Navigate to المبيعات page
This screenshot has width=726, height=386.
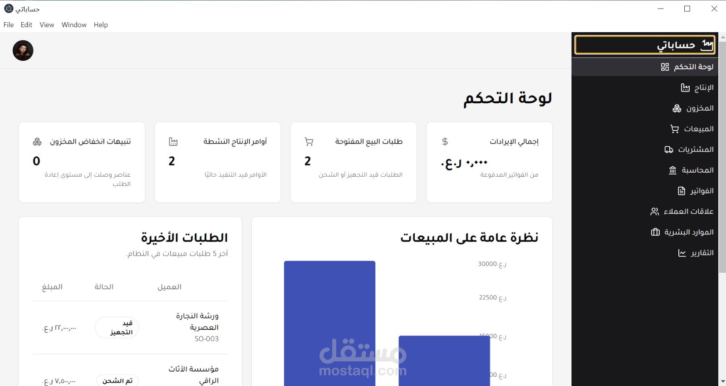pyautogui.click(x=645, y=129)
